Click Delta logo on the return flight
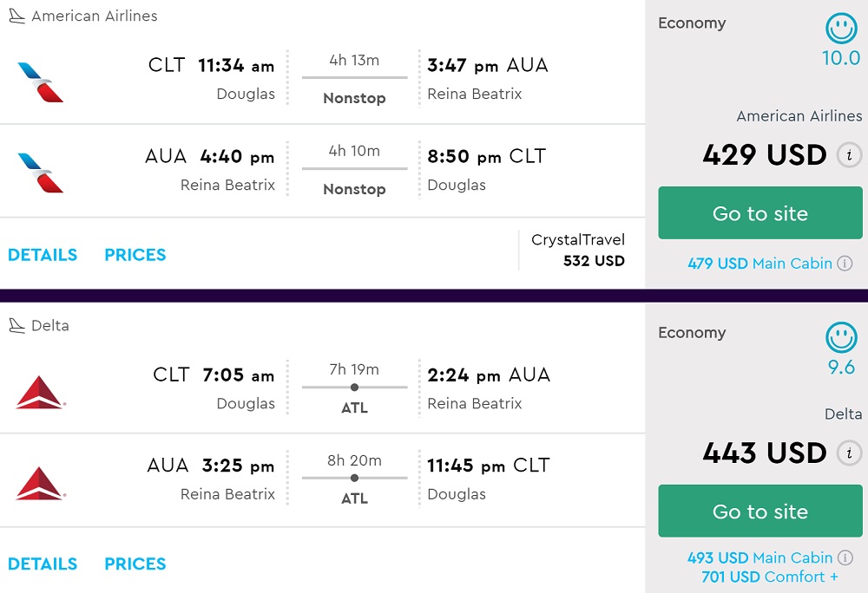This screenshot has width=868, height=593. point(40,483)
